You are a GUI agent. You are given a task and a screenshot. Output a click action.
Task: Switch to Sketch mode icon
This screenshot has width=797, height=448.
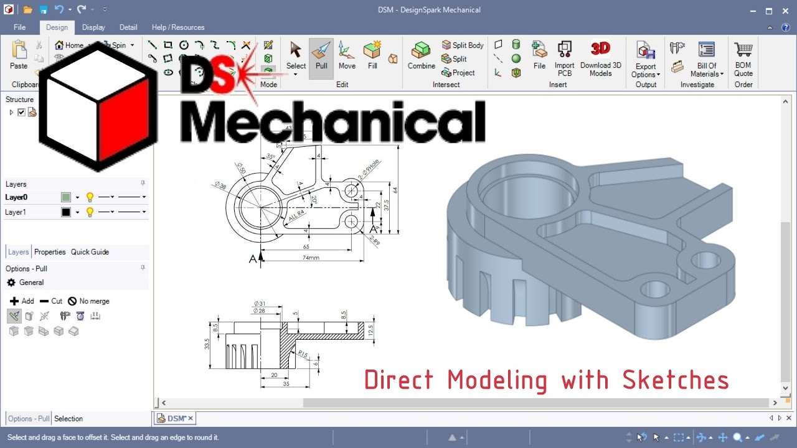[x=268, y=45]
